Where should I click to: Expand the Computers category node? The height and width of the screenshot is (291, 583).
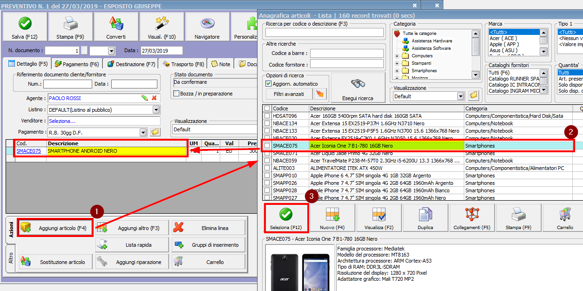point(397,56)
